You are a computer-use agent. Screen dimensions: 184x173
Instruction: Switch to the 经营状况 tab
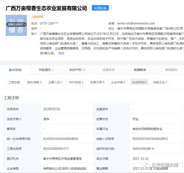109,70
